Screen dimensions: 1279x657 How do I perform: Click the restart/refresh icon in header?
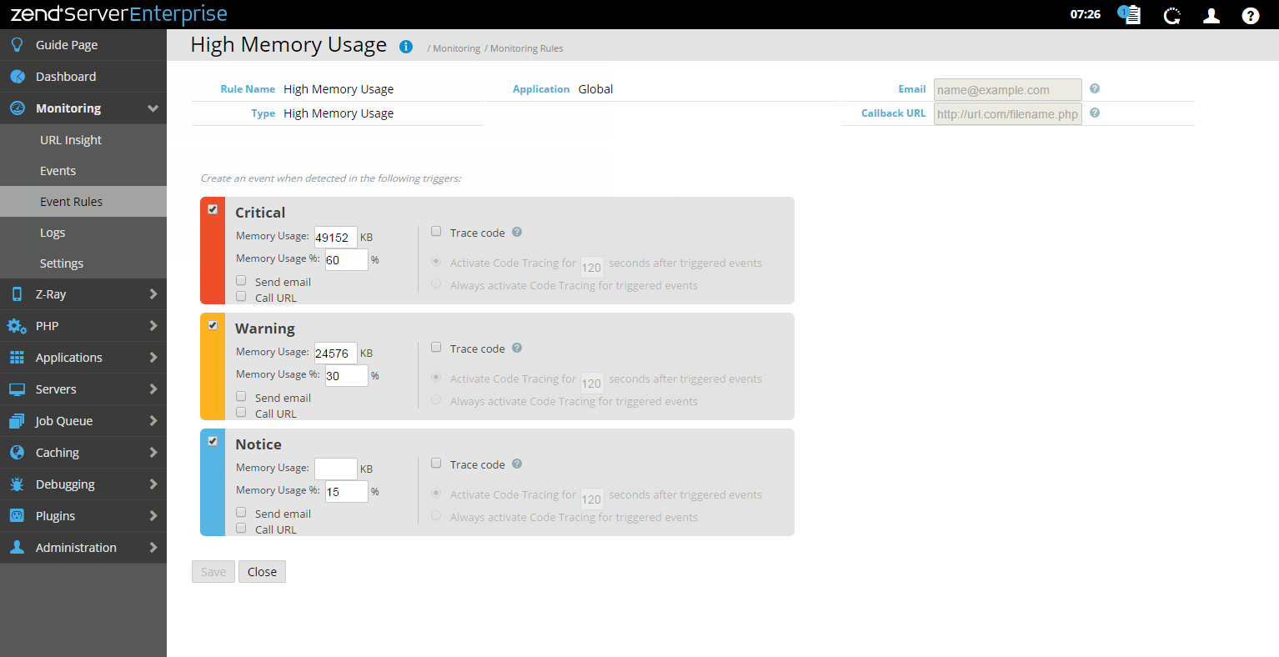click(x=1171, y=15)
